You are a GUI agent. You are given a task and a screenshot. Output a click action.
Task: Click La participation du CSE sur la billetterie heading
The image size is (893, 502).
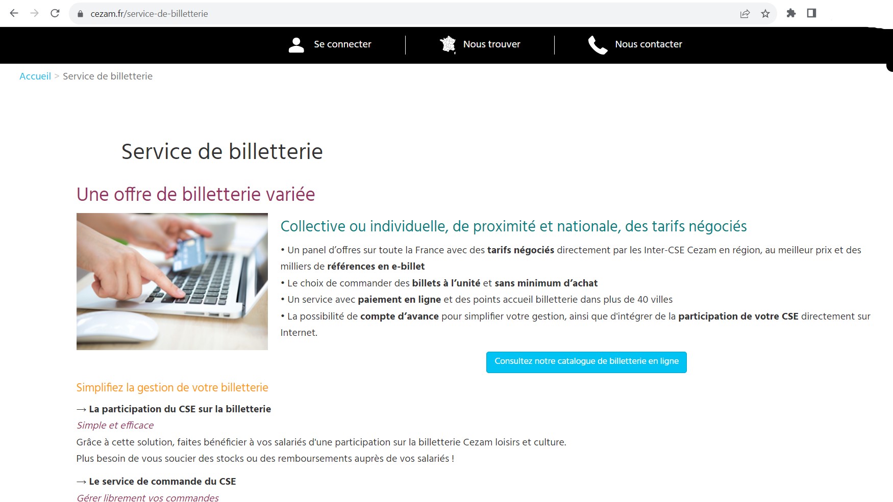(x=180, y=409)
